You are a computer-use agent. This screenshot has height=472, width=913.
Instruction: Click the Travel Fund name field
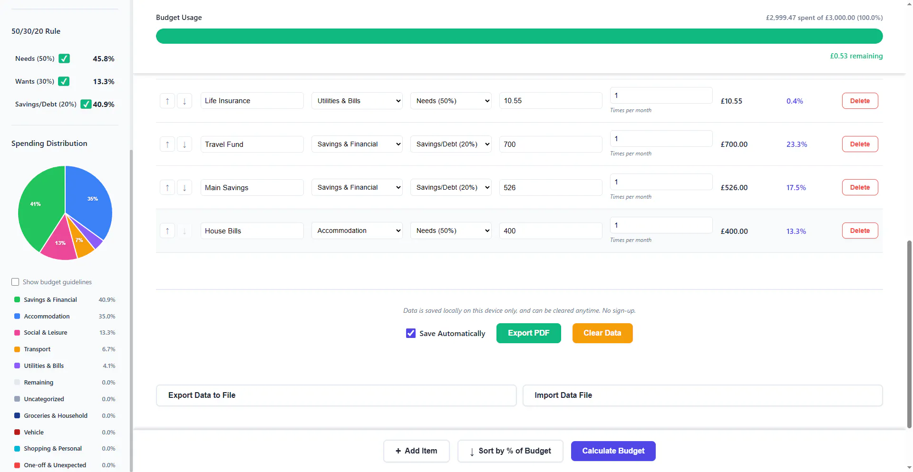(252, 144)
